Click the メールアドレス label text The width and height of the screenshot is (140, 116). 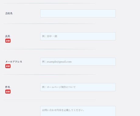14,62
